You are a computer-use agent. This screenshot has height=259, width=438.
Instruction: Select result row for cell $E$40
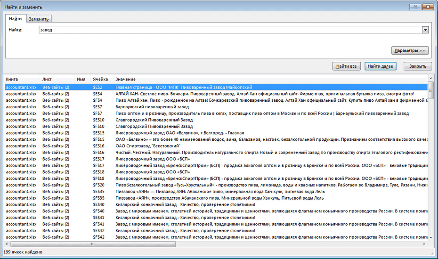216,204
